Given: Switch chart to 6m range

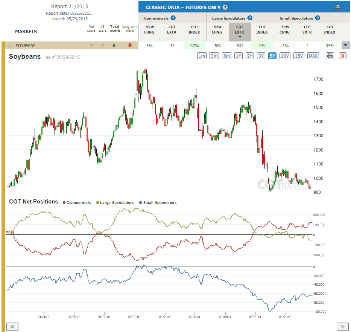Looking at the screenshot, I should coord(226,56).
